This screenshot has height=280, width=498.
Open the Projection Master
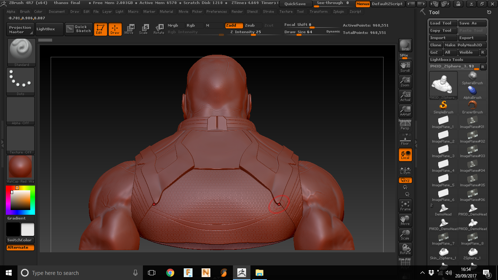point(20,29)
